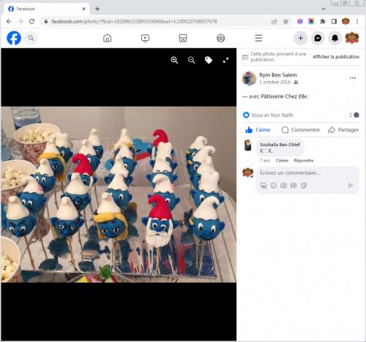Share this page from the address bar

(274, 21)
